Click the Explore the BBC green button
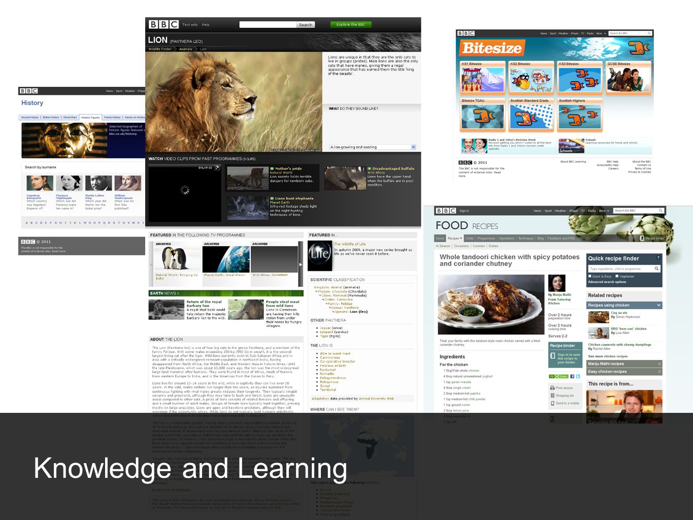Image resolution: width=693 pixels, height=520 pixels. click(x=351, y=24)
